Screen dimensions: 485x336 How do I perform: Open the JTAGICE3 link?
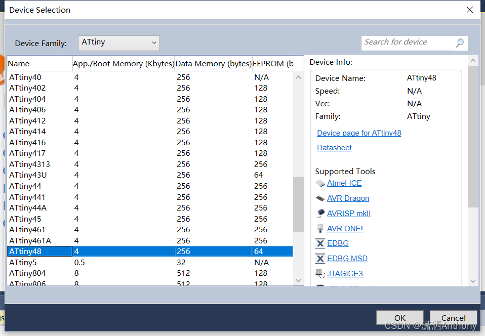click(x=345, y=274)
